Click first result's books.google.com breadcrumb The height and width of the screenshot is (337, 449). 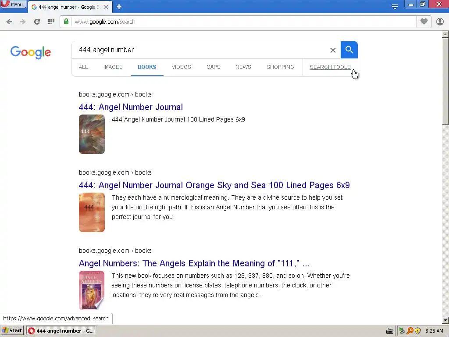115,94
